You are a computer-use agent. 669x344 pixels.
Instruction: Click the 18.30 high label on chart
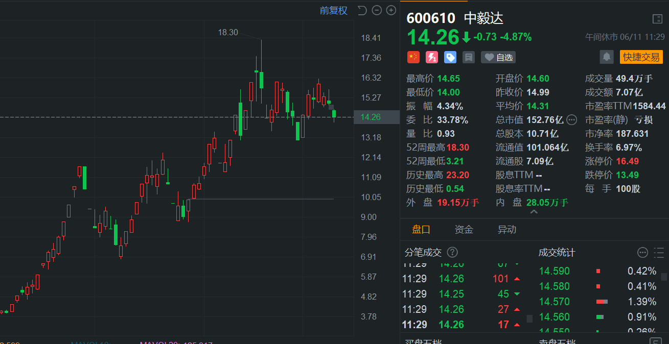tap(228, 32)
